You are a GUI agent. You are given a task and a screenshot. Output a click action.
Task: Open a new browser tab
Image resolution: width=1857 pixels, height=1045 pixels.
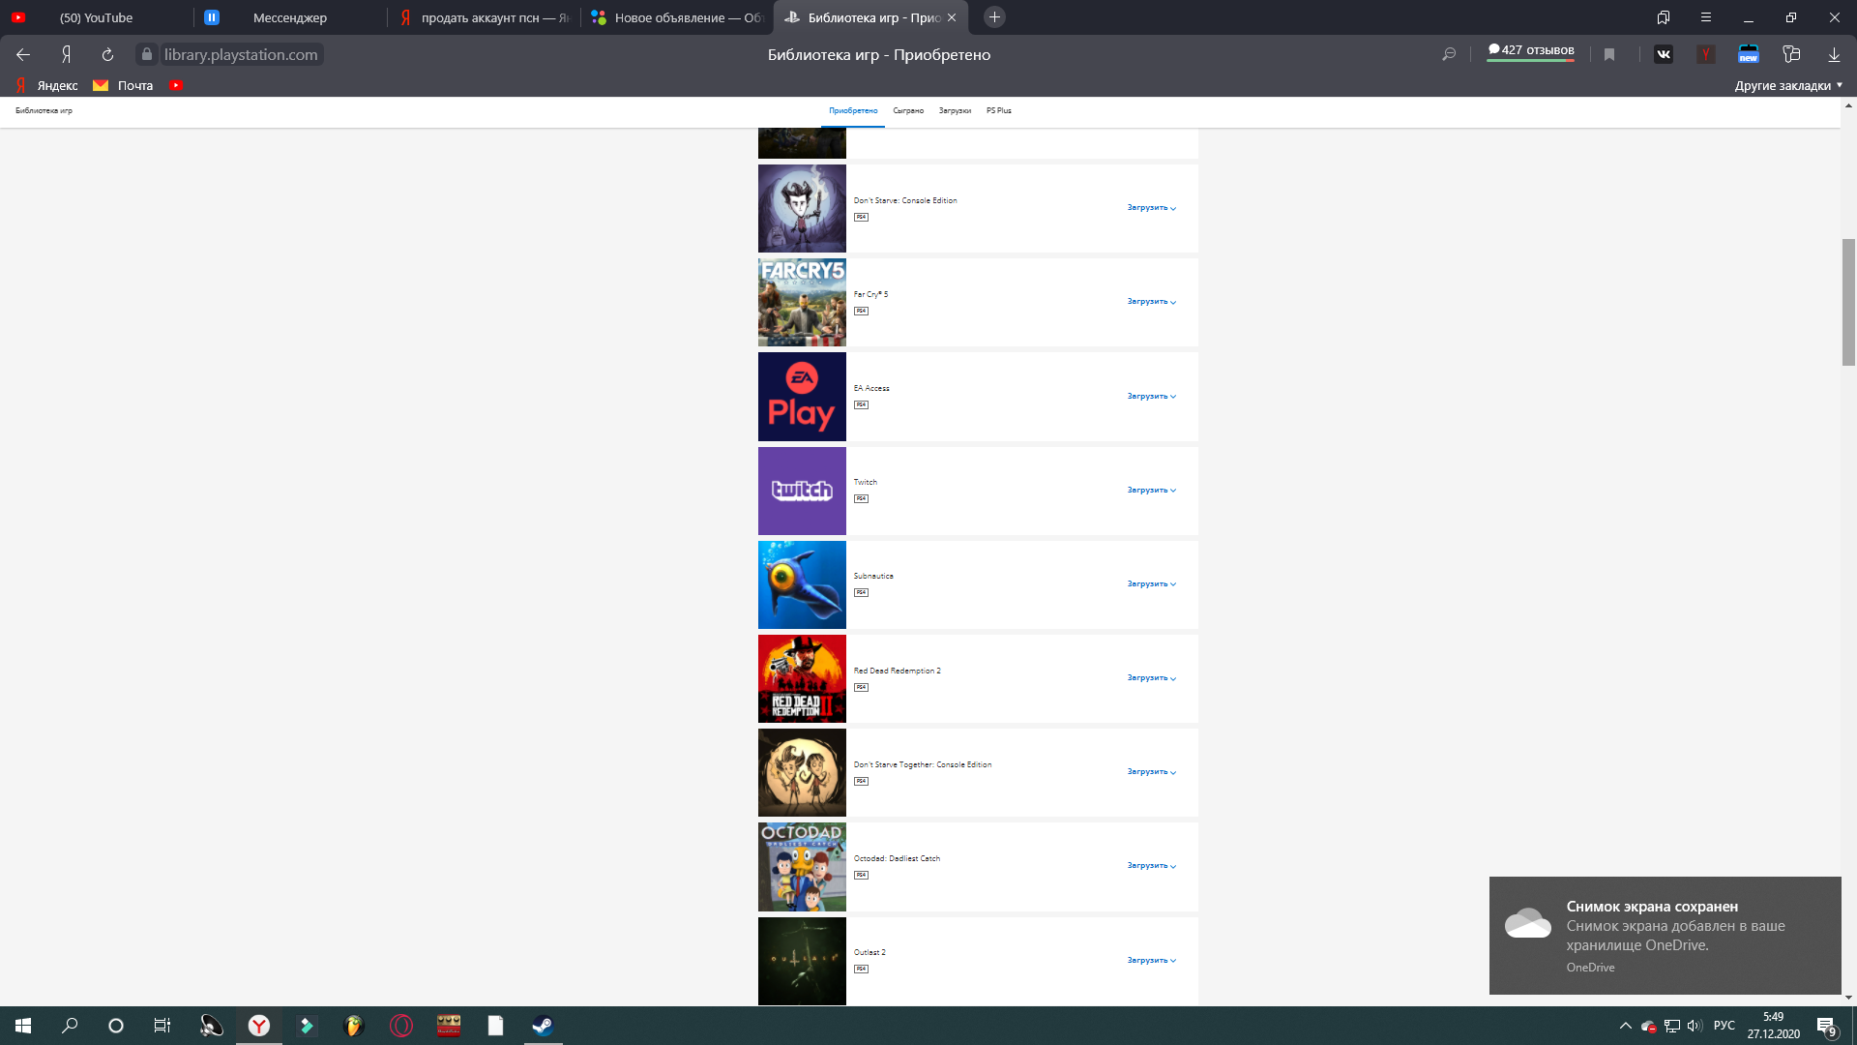click(994, 17)
